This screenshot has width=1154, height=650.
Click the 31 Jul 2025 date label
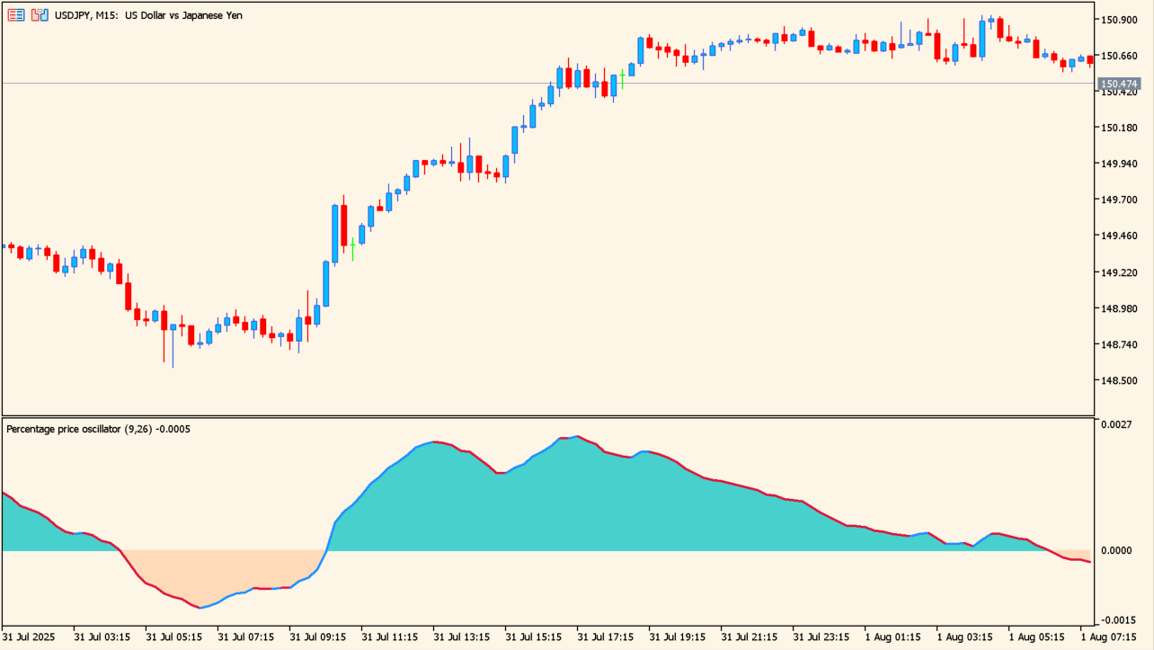pyautogui.click(x=29, y=637)
